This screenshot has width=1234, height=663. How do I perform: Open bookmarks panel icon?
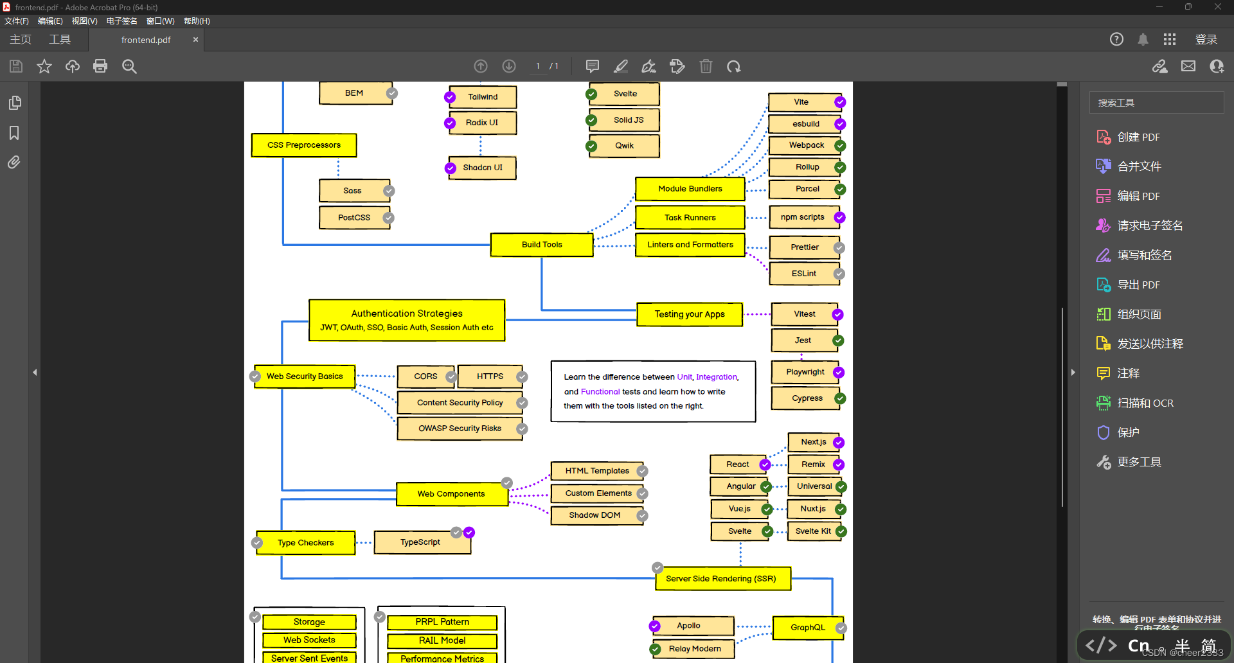(14, 133)
